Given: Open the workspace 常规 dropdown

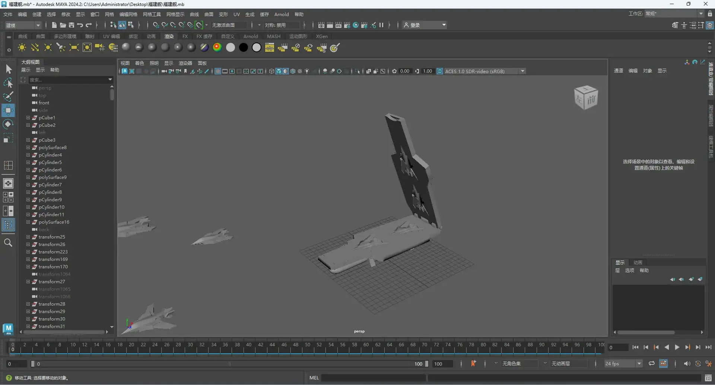Looking at the screenshot, I should coord(674,13).
